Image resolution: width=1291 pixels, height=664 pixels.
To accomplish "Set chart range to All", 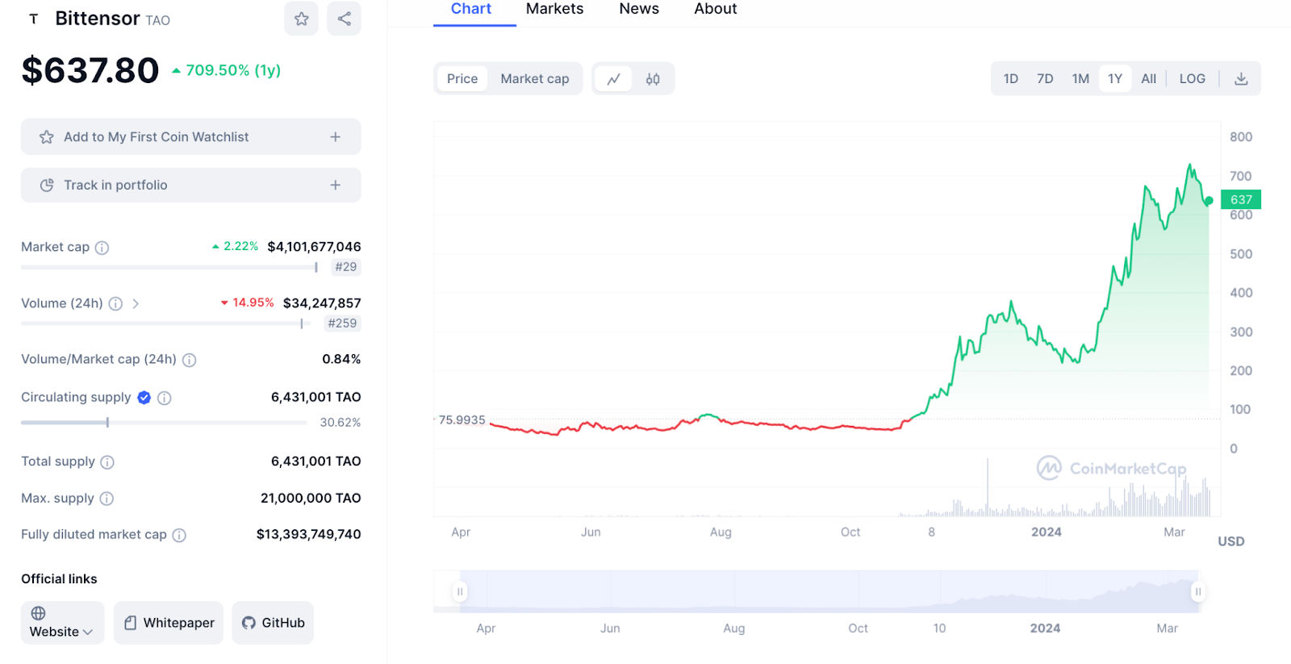I will coord(1149,79).
